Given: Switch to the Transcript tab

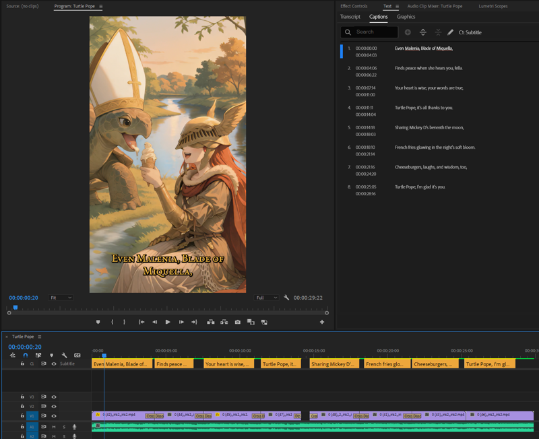Looking at the screenshot, I should pos(350,16).
